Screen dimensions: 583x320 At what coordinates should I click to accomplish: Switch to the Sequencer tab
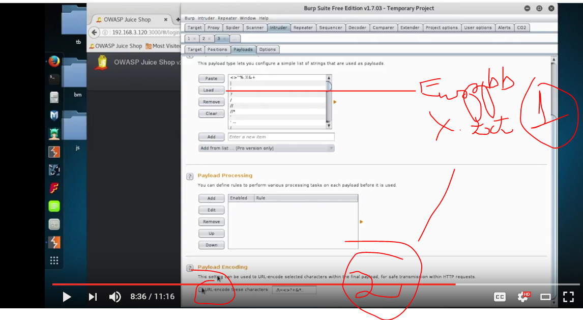(x=331, y=27)
